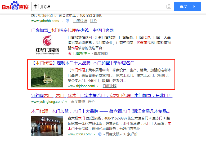Click the 保 badge beside www.yahehb.com
Image resolution: width=206 pixels, height=142 pixels.
[68, 21]
